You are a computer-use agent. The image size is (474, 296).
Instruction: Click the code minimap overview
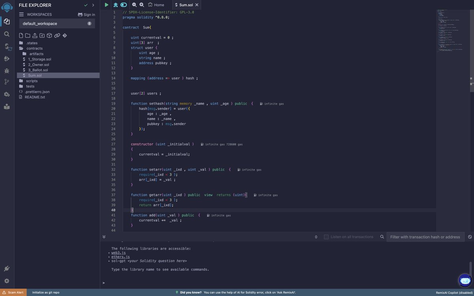point(453,32)
